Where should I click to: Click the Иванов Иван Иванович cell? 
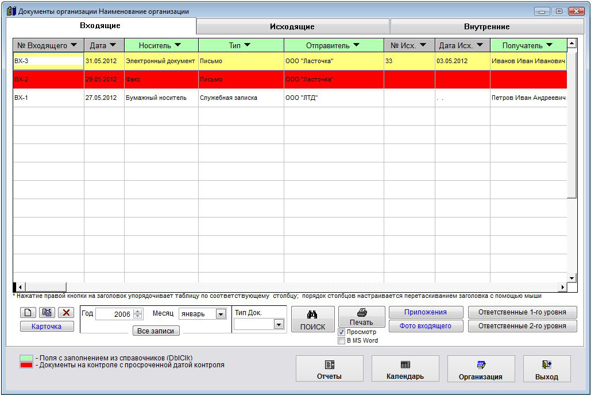click(528, 61)
